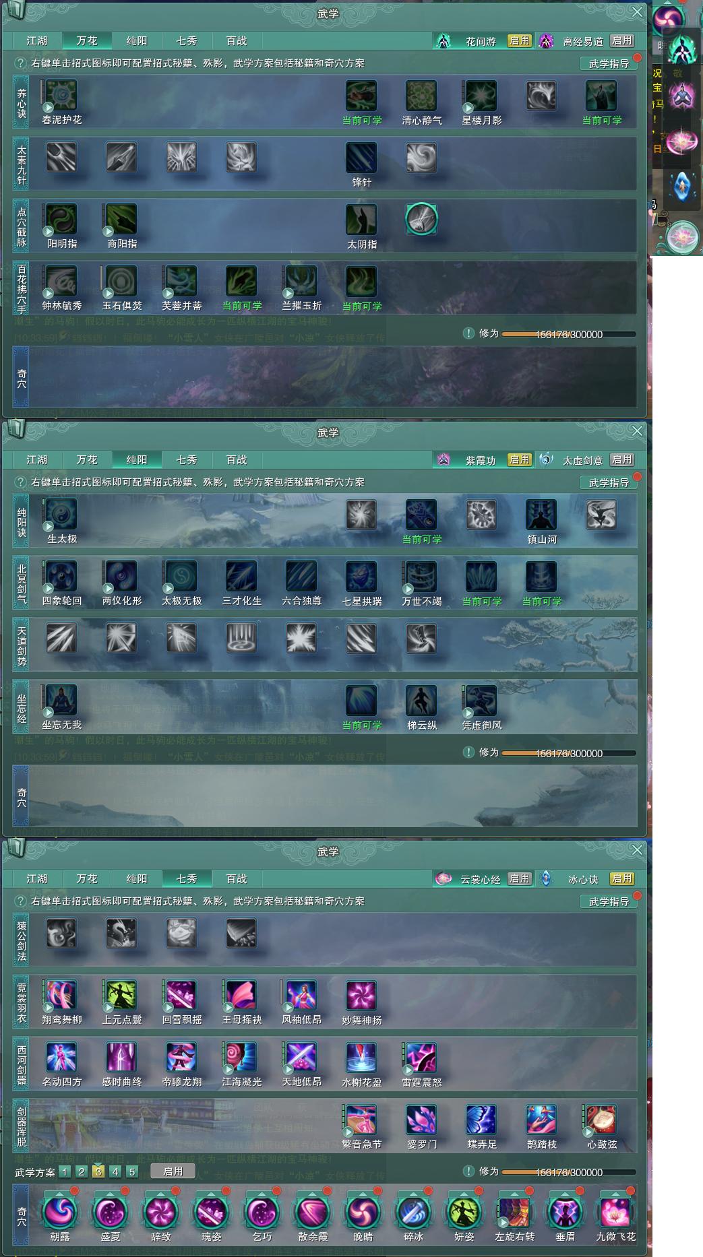Click the 万世不竭 skill icon
This screenshot has height=1257, width=703.
tap(421, 577)
